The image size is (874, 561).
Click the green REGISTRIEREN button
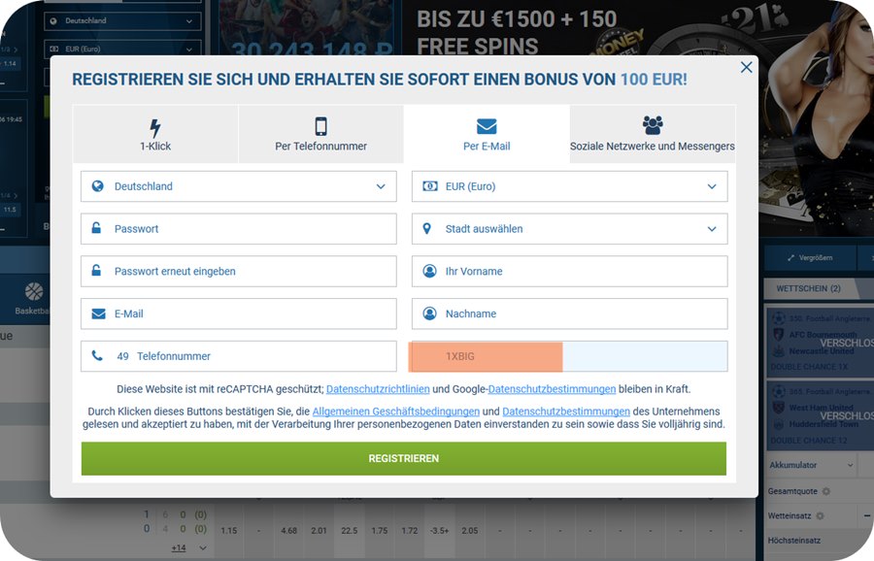[404, 458]
